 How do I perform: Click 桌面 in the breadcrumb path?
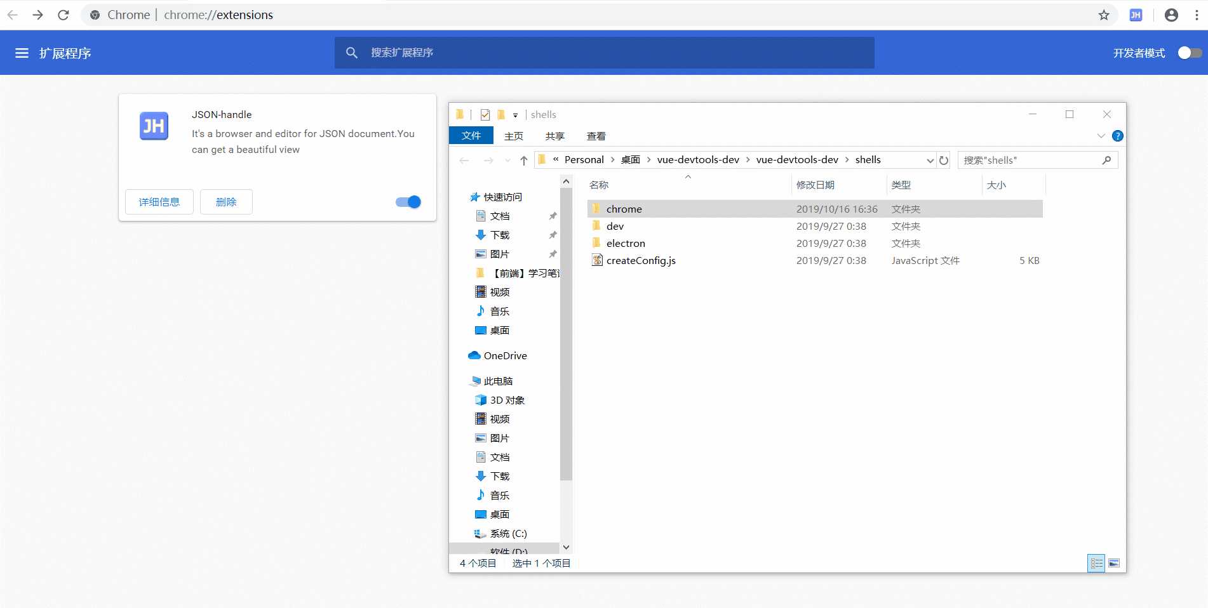tap(631, 160)
